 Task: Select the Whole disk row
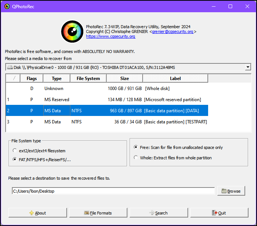(107, 89)
